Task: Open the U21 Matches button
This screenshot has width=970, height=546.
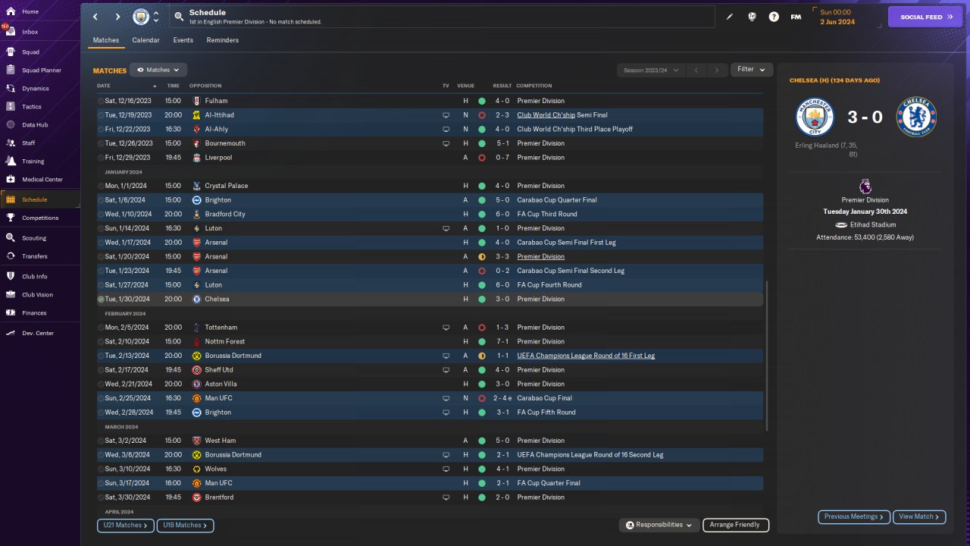Action: click(126, 525)
